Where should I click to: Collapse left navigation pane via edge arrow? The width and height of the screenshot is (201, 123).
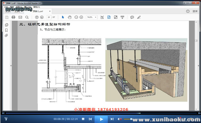11,66
